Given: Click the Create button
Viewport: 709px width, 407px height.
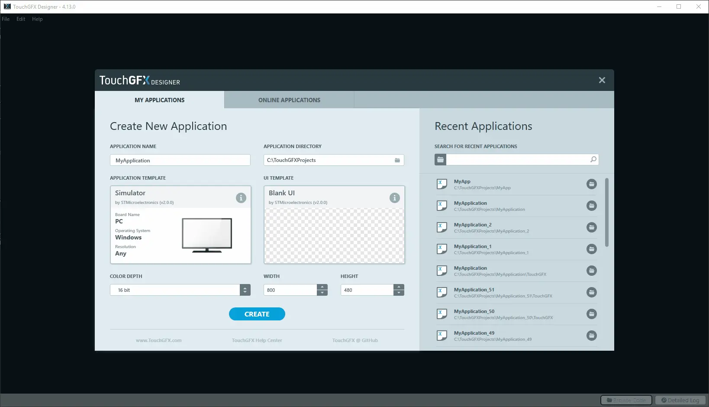Looking at the screenshot, I should [257, 314].
